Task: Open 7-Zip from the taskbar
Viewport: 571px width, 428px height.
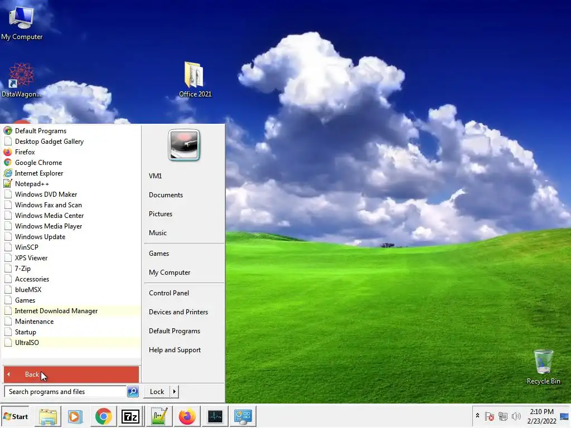Action: pos(130,416)
